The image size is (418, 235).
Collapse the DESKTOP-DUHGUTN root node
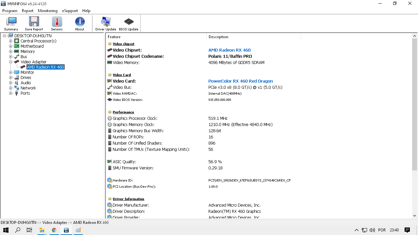[5, 36]
